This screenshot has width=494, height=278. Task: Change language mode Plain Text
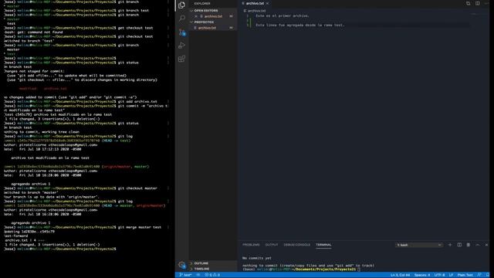pyautogui.click(x=465, y=275)
